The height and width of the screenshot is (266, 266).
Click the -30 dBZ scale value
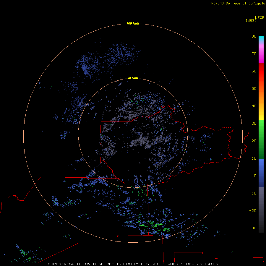[253, 228]
